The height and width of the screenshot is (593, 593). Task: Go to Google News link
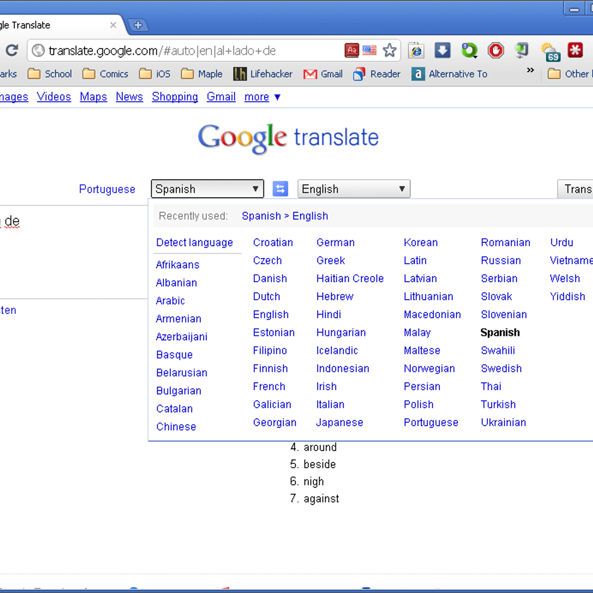pyautogui.click(x=129, y=97)
